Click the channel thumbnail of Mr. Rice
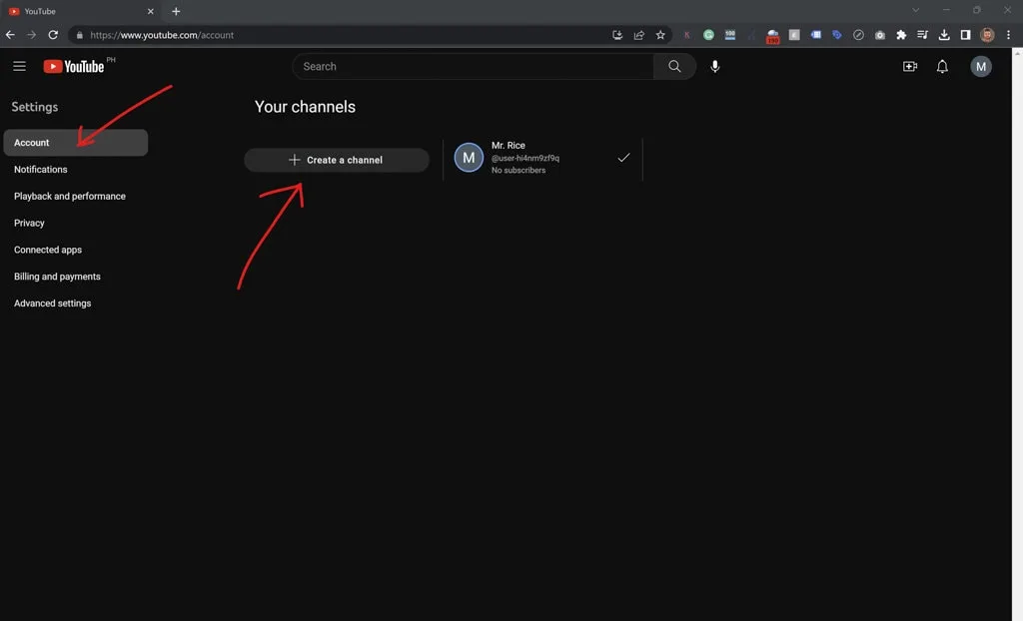Image resolution: width=1023 pixels, height=621 pixels. tap(469, 157)
